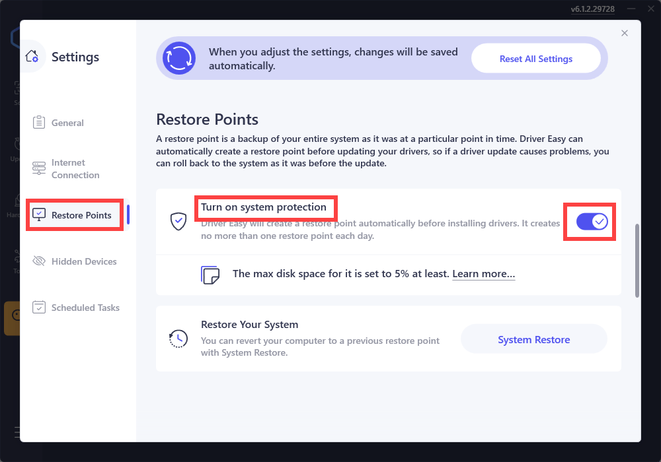
Task: Click the Restore Your System heading
Action: coord(249,325)
